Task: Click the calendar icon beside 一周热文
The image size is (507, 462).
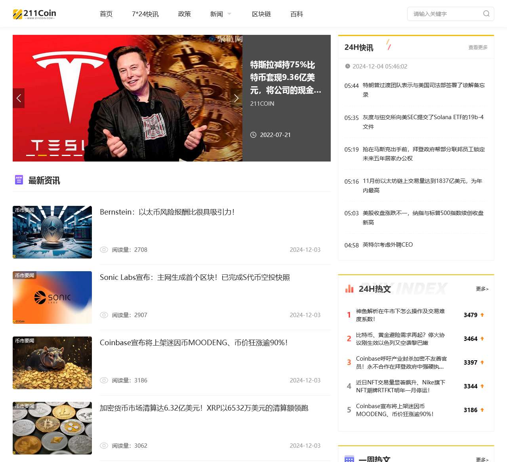Action: 349,460
